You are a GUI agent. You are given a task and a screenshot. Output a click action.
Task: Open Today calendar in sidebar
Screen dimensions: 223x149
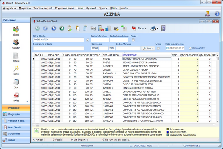pos(16,97)
